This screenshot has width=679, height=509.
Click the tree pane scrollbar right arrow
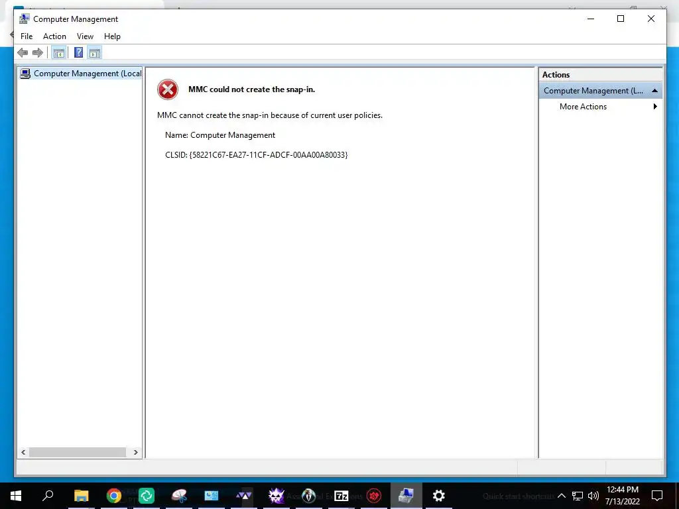coord(135,452)
